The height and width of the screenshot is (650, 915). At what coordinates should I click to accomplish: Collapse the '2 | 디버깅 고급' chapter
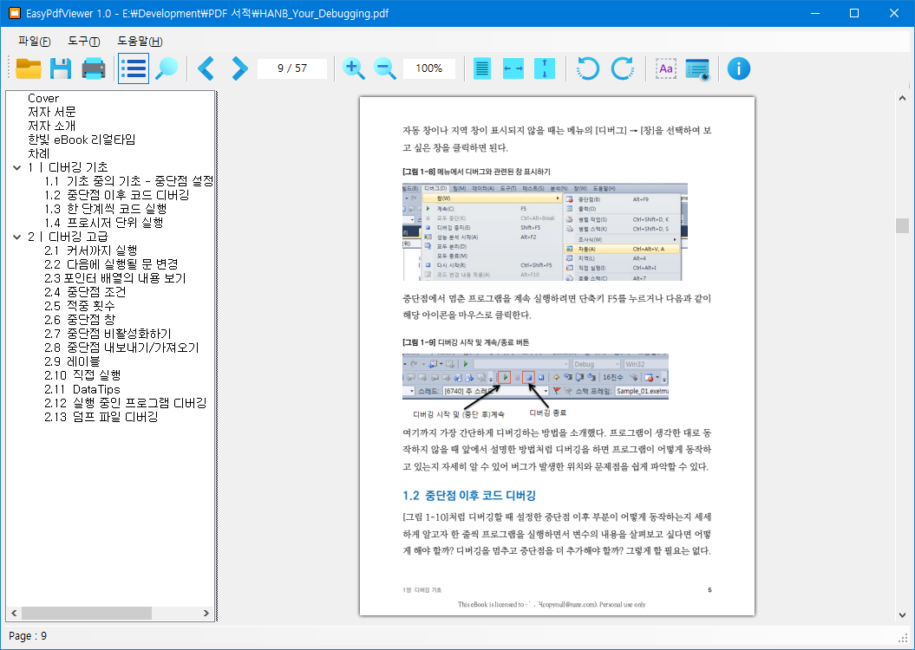click(17, 237)
